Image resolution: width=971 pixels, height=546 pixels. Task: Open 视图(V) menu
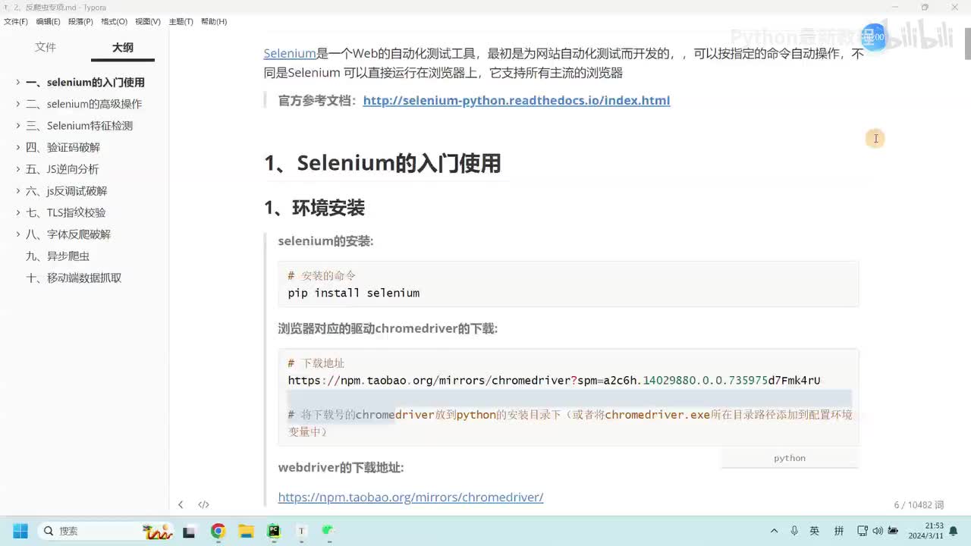(147, 21)
